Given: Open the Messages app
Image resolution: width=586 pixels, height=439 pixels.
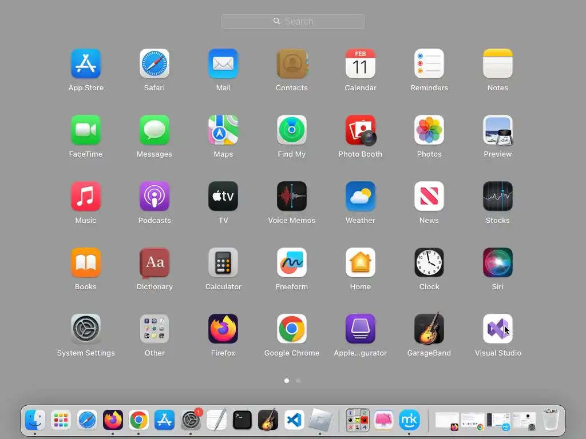Looking at the screenshot, I should click(x=155, y=130).
